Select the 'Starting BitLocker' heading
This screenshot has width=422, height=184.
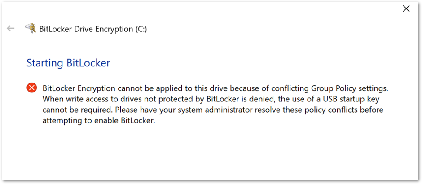pos(68,63)
